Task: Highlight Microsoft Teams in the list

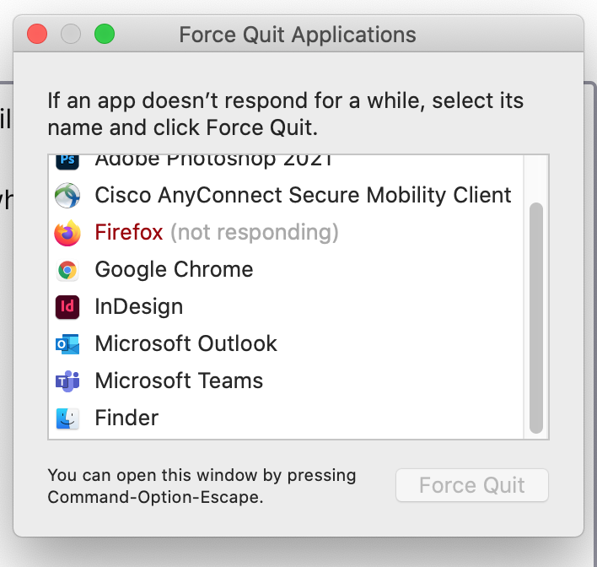Action: tap(286, 381)
